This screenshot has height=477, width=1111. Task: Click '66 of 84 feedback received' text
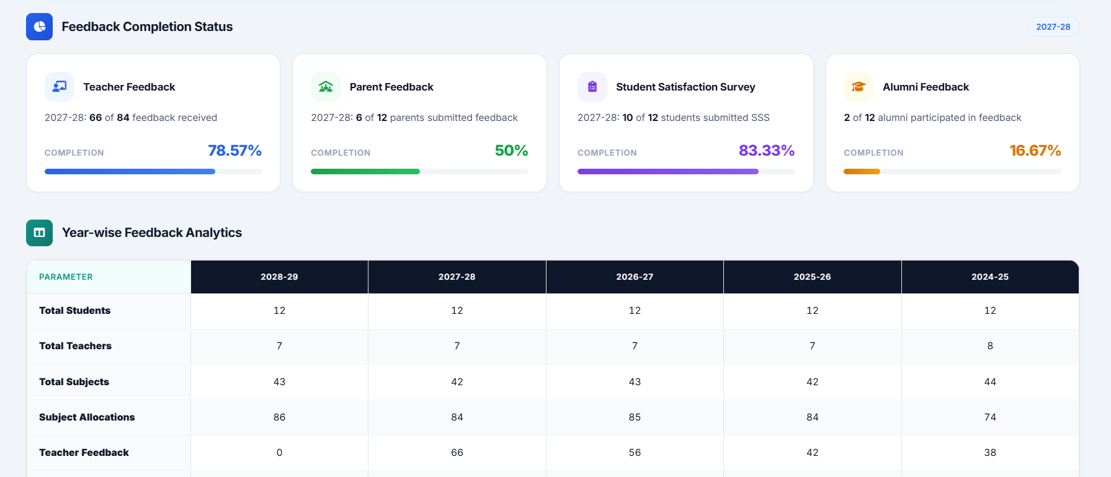[153, 118]
